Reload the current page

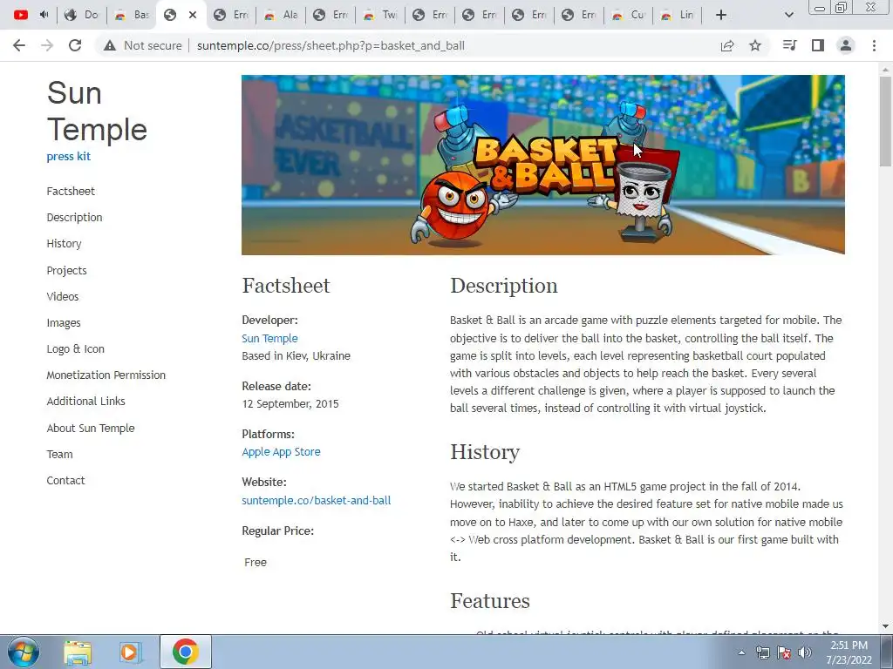[75, 45]
